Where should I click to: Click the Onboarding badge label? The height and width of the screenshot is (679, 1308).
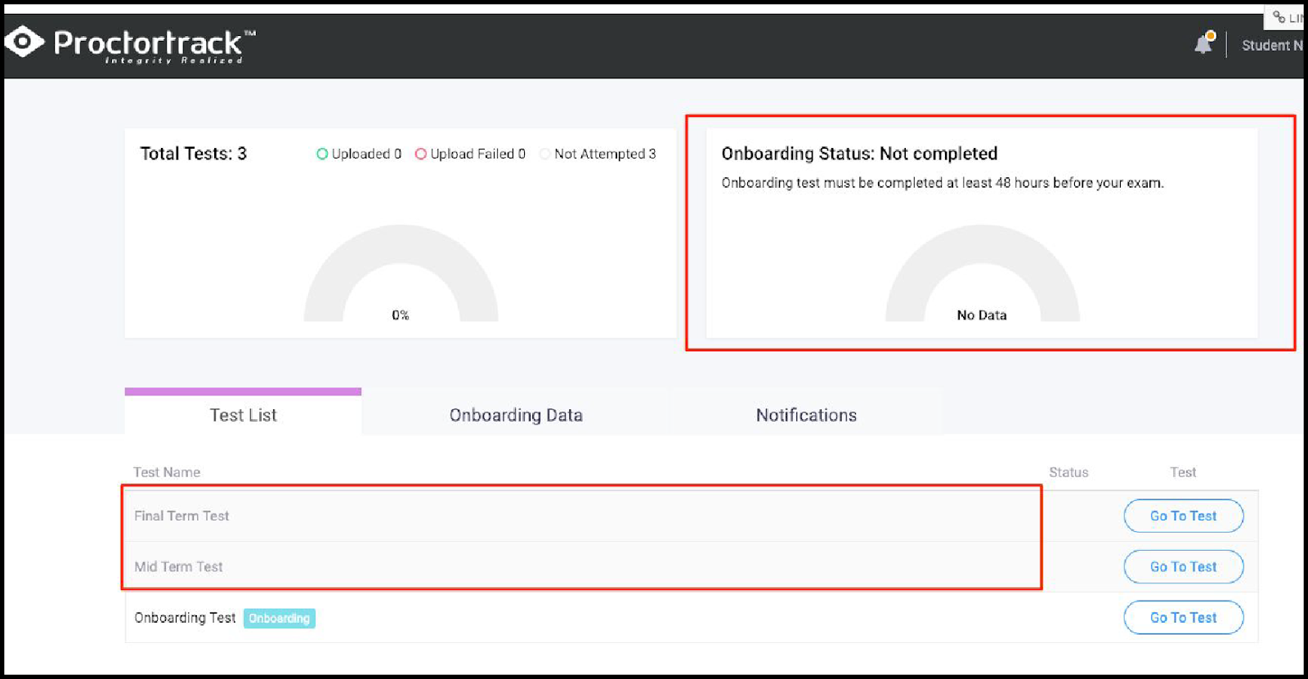(x=280, y=619)
